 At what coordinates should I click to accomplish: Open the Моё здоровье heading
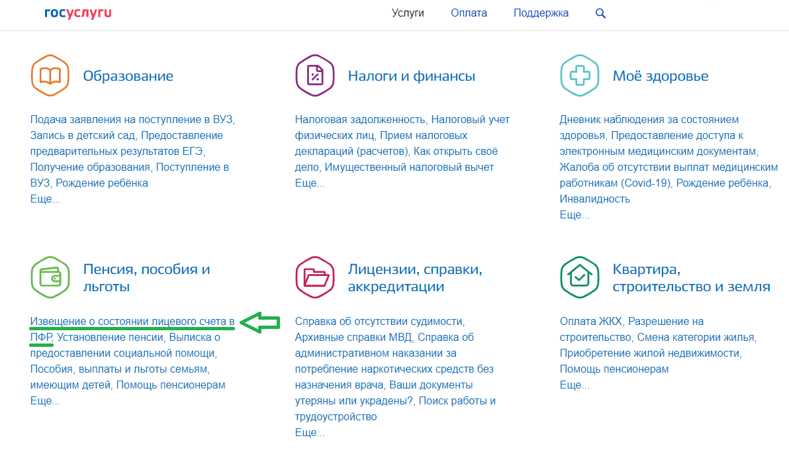pyautogui.click(x=660, y=76)
